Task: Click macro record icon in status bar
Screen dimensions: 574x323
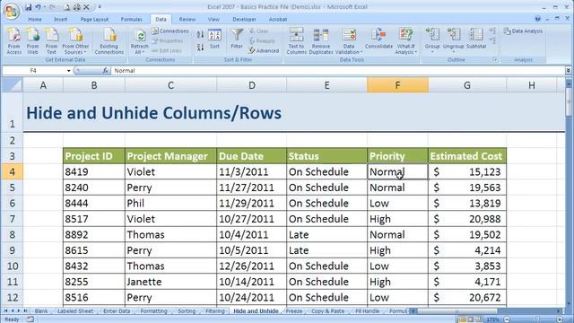Action: tap(30, 319)
